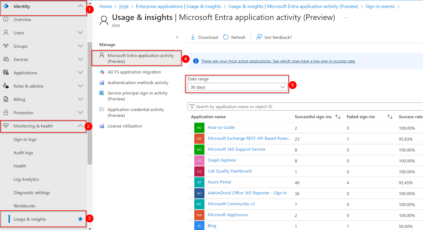This screenshot has width=423, height=230.
Task: Click the Billing document icon
Action: [6, 99]
